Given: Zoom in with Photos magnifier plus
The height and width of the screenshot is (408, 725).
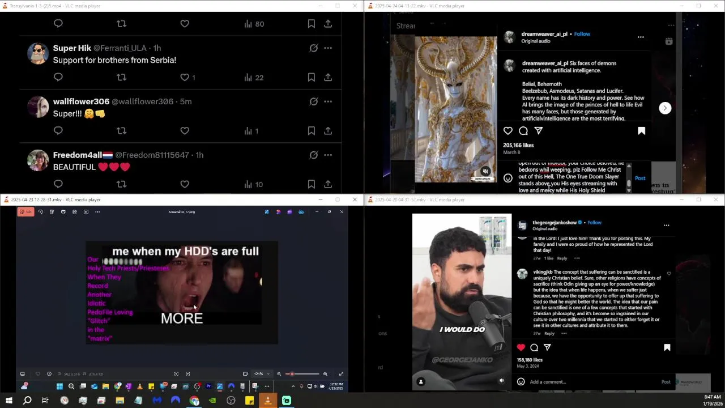Looking at the screenshot, I should 325,374.
